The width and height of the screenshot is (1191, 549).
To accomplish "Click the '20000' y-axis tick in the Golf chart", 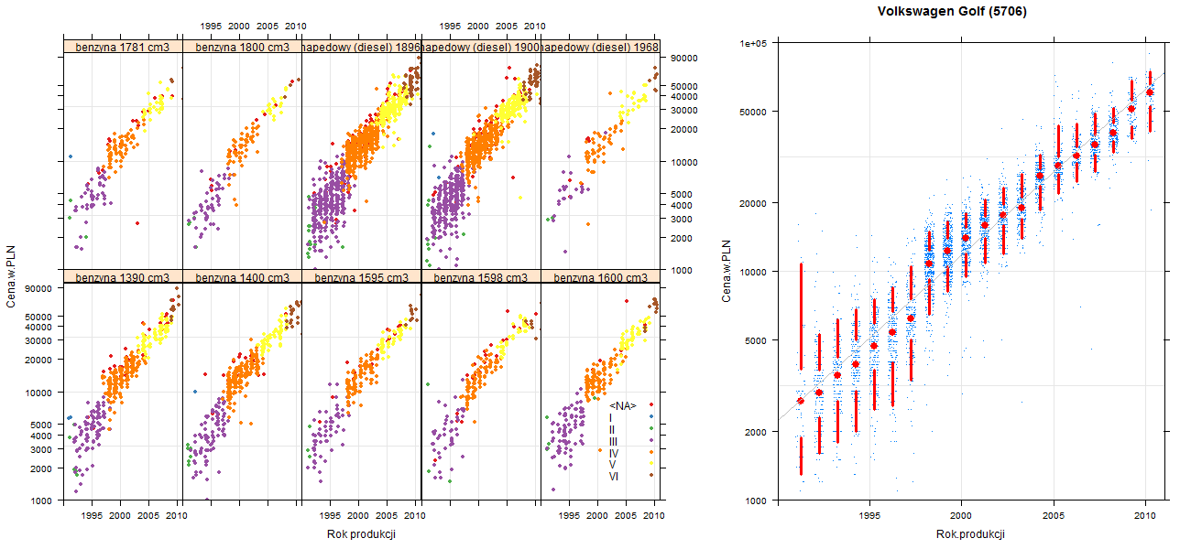I will click(754, 202).
